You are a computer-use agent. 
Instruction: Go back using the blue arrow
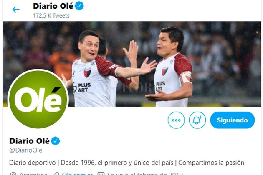pos(16,10)
